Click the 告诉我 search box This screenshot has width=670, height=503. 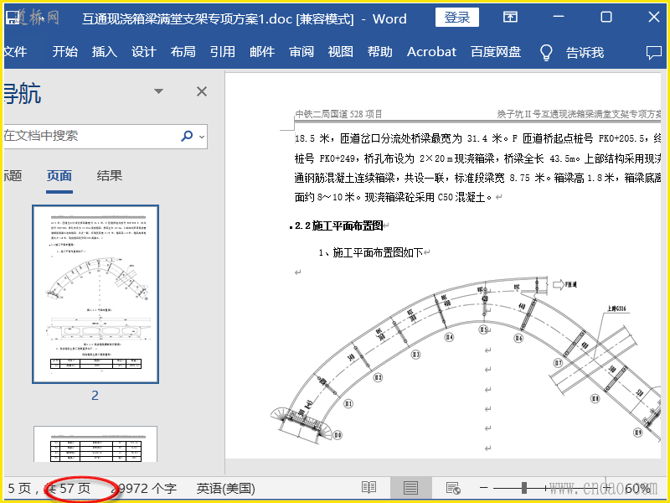[585, 53]
